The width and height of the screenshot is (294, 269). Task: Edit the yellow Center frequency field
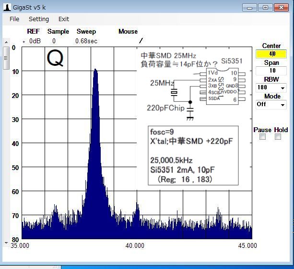tap(271, 54)
